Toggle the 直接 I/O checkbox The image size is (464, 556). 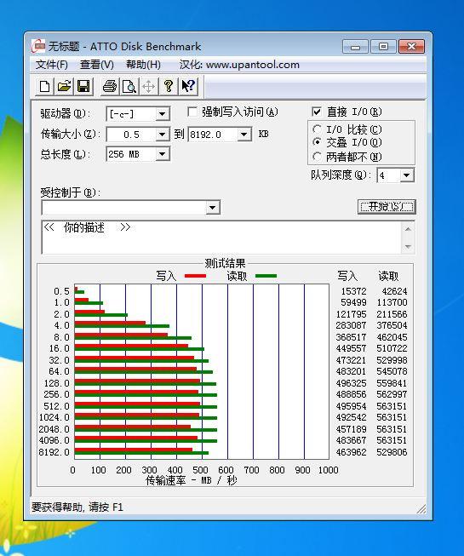(x=317, y=112)
